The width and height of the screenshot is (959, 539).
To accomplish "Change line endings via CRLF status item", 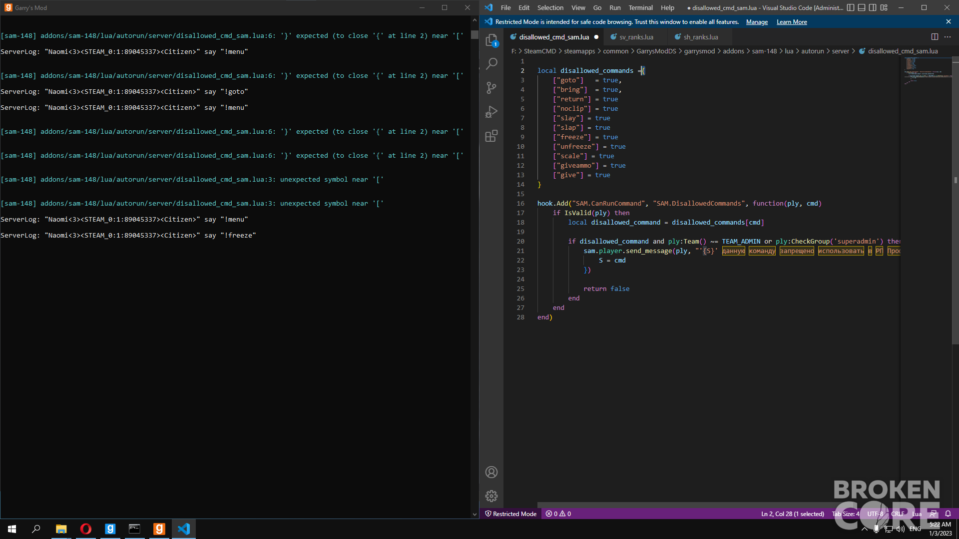I will tap(898, 514).
